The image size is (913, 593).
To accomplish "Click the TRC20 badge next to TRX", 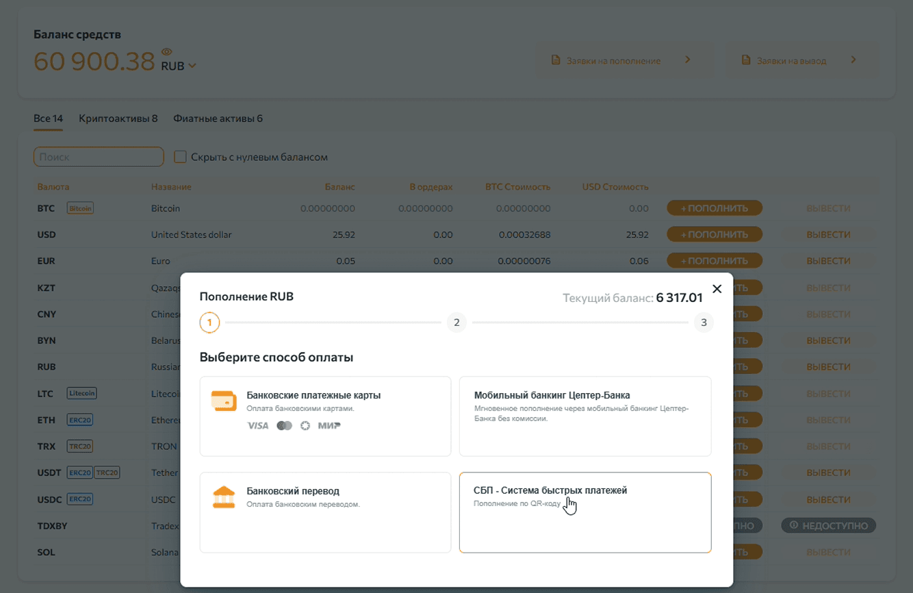I will point(80,446).
